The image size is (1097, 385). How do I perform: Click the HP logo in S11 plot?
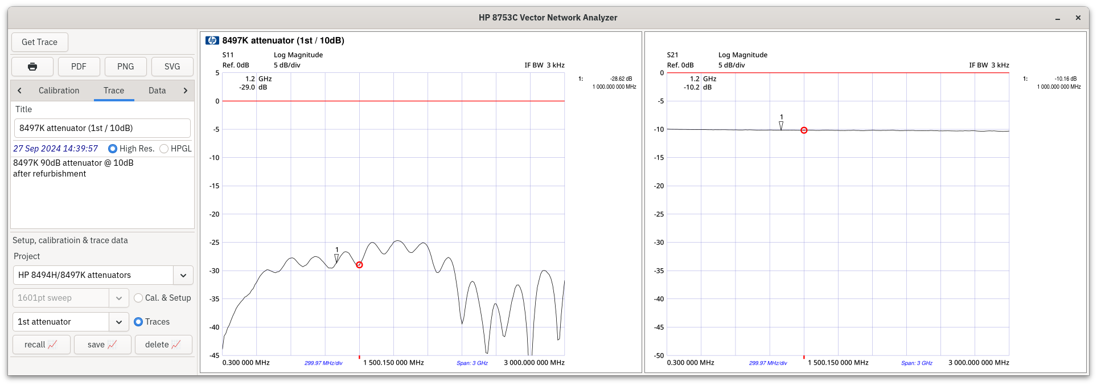tap(212, 40)
